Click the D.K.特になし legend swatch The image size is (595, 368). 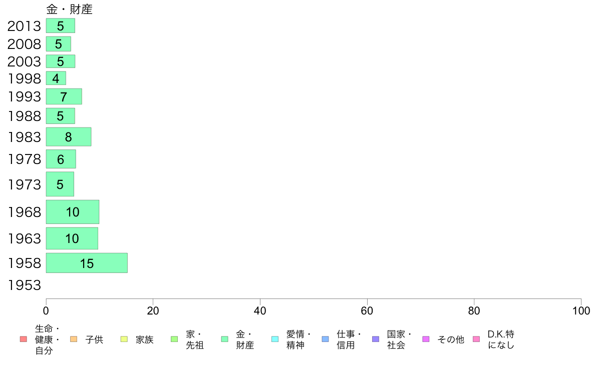476,339
